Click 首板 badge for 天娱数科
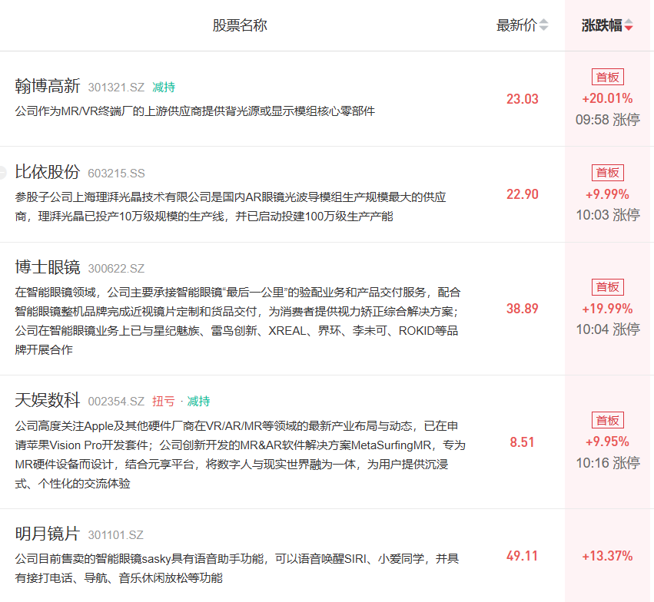The height and width of the screenshot is (602, 654). (x=608, y=420)
